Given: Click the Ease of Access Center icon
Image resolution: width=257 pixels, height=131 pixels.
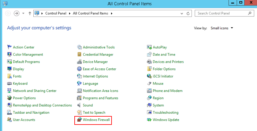Looking at the screenshot, I should pos(79,69).
